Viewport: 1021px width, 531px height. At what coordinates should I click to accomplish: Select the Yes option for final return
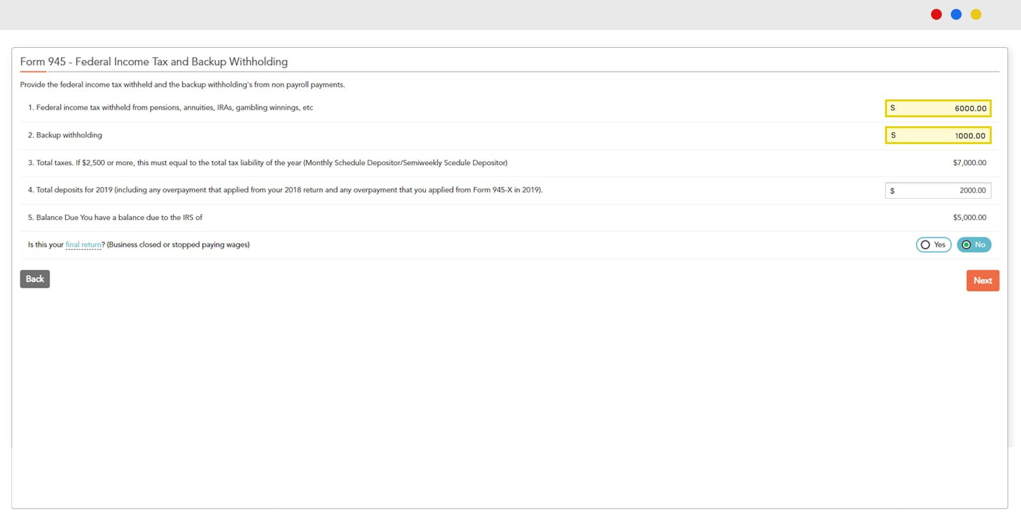934,245
